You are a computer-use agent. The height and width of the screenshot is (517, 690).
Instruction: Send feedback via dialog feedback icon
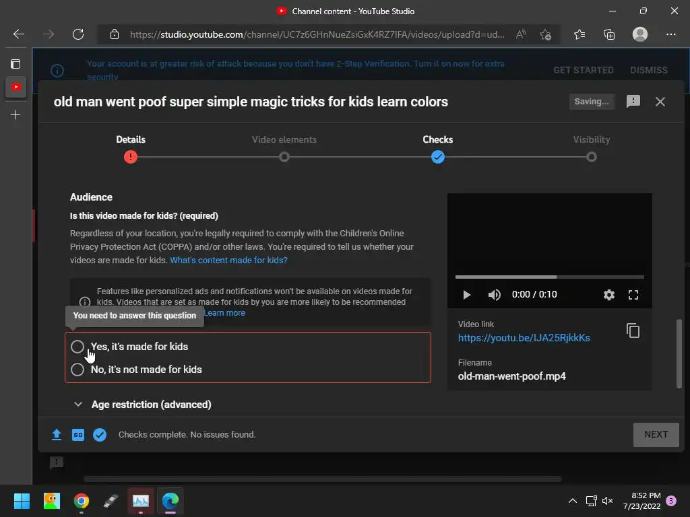click(x=633, y=102)
